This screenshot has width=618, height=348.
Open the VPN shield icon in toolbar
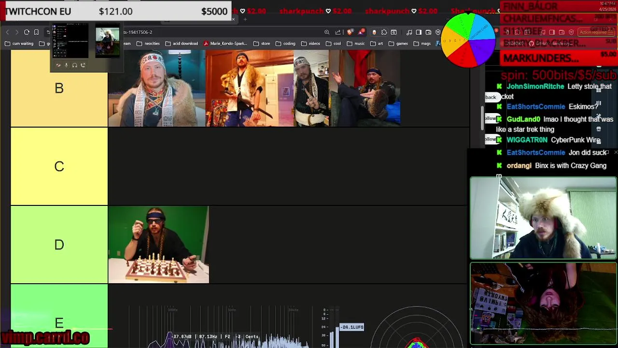[438, 32]
